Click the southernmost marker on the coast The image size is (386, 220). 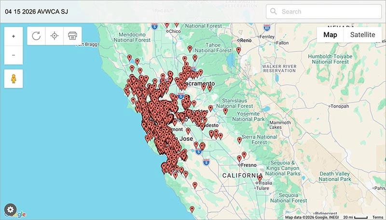click(192, 209)
